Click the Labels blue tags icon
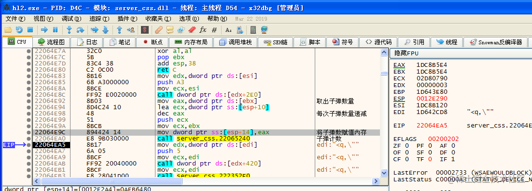Screen dimensions: 532x191 point(181,30)
